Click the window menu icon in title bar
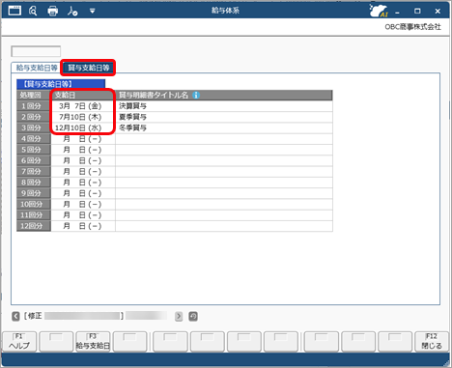 tap(14, 11)
